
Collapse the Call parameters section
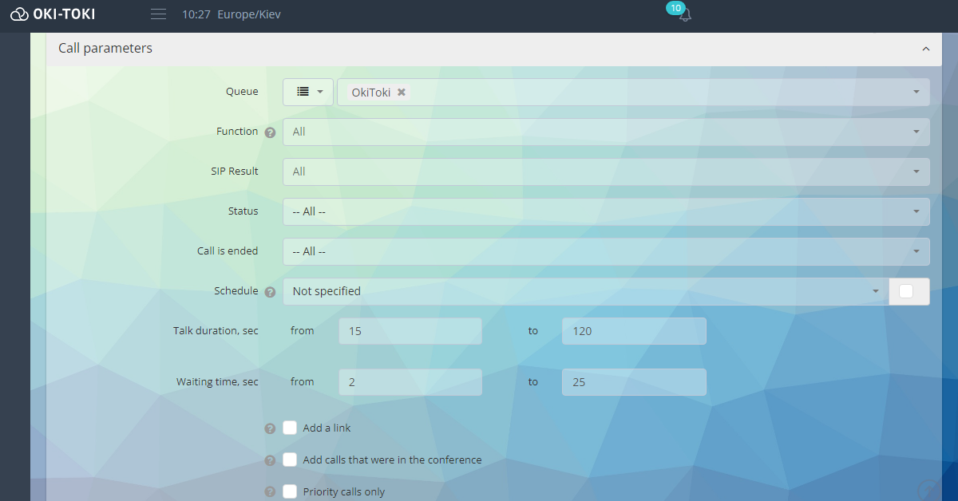pyautogui.click(x=926, y=49)
